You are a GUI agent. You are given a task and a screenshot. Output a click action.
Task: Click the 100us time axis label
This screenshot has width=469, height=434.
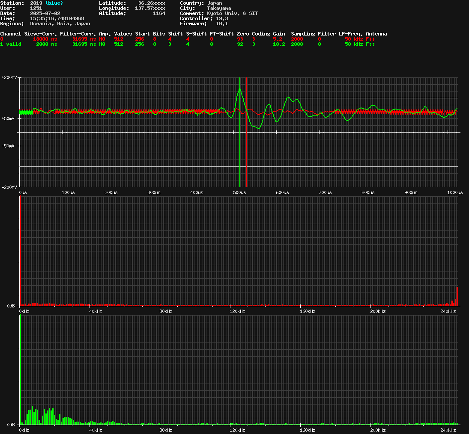(x=68, y=193)
